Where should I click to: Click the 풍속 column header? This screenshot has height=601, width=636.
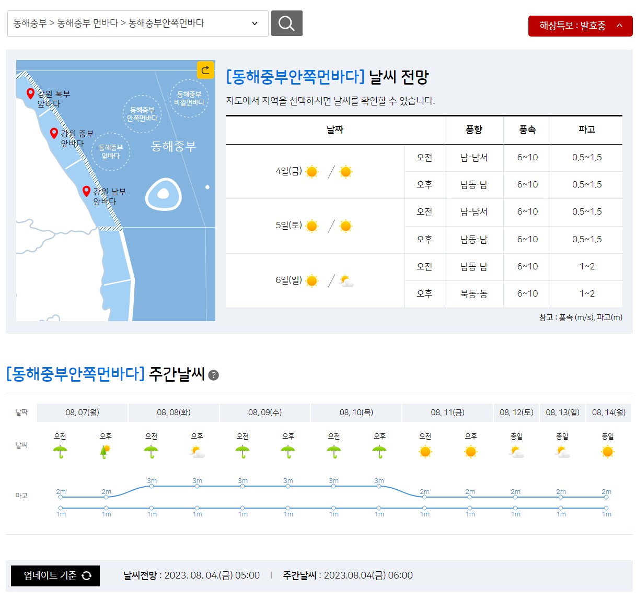(x=527, y=130)
